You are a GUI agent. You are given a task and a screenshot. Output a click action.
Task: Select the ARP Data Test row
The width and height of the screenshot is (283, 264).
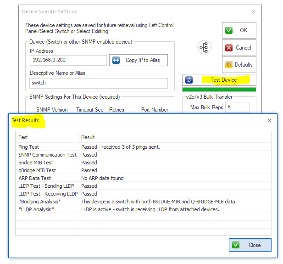[x=144, y=178]
